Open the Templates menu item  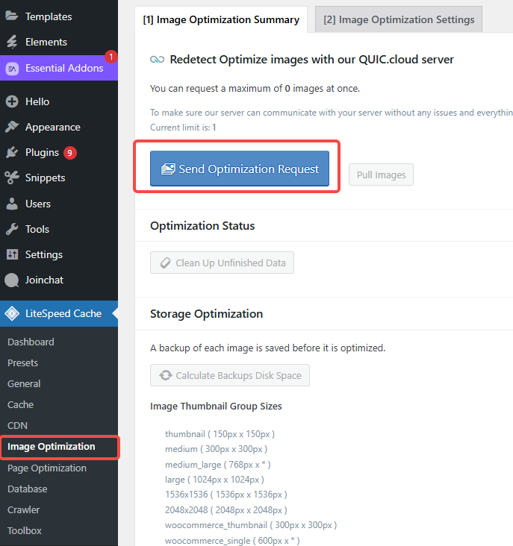(59, 16)
